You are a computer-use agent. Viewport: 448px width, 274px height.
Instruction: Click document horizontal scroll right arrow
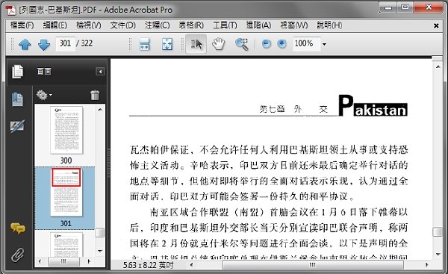point(427,265)
